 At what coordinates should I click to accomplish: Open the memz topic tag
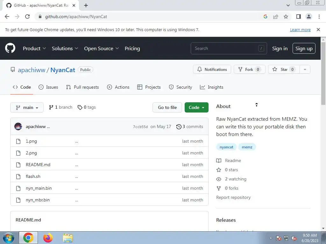point(247,147)
